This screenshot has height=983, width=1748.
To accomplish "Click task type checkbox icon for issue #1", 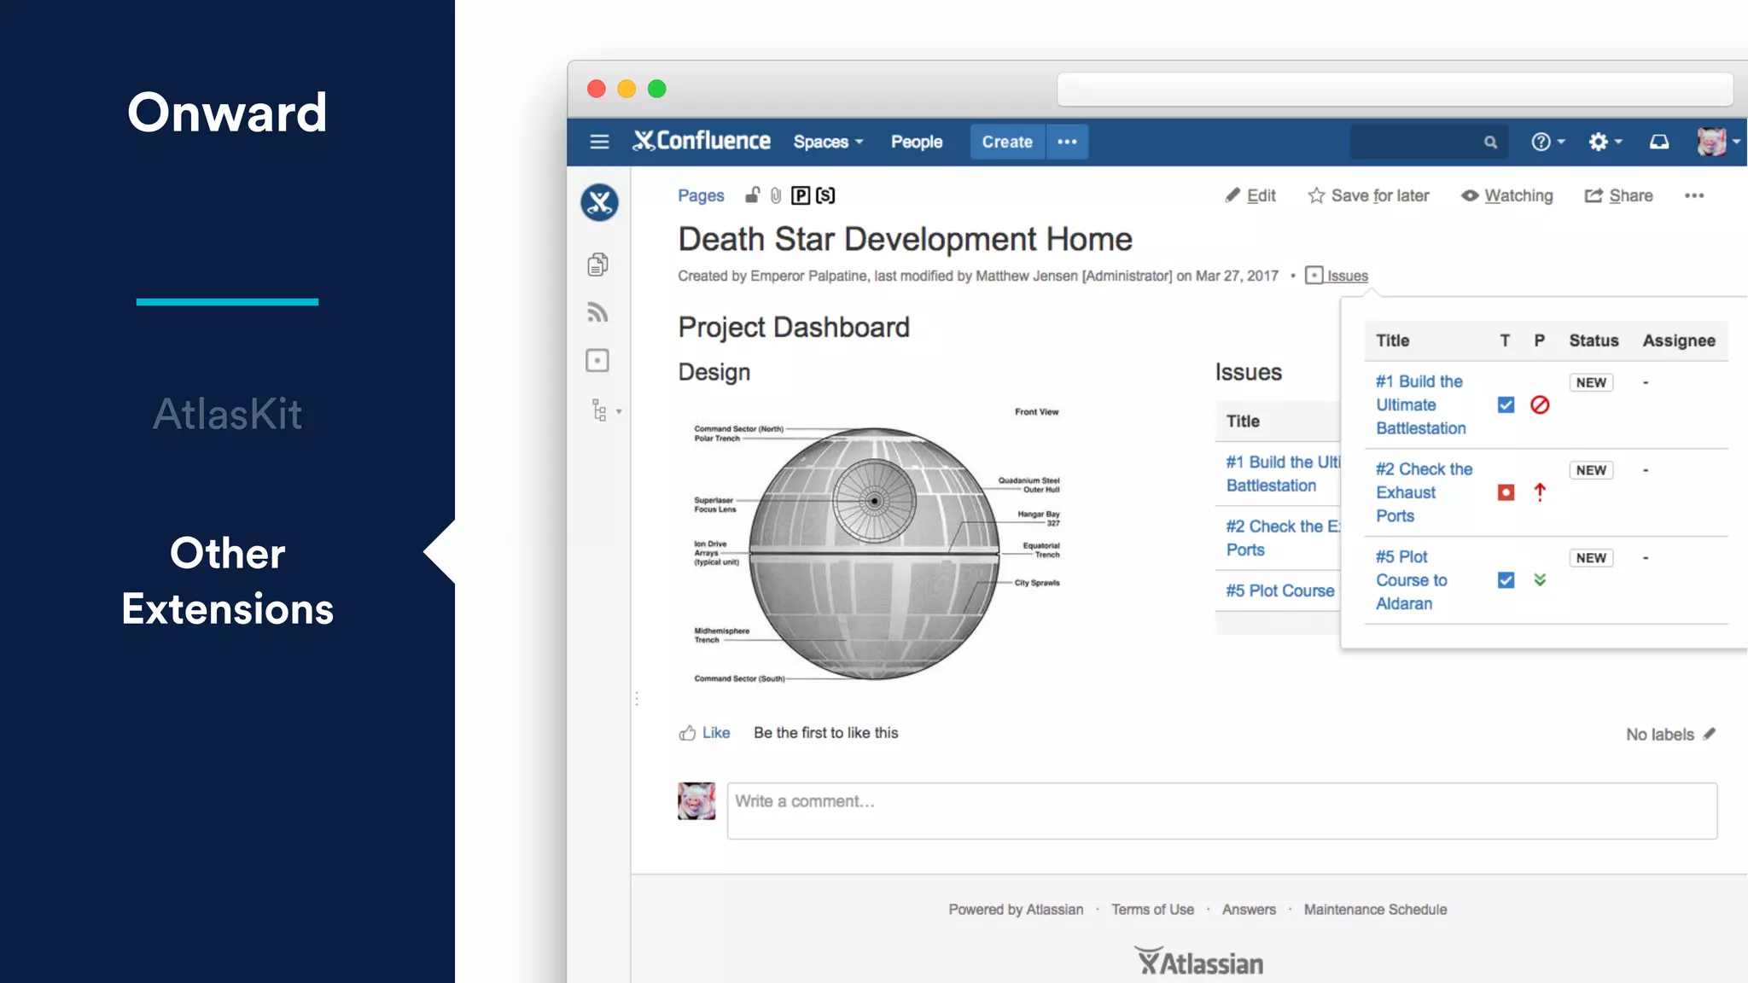I will click(1506, 404).
